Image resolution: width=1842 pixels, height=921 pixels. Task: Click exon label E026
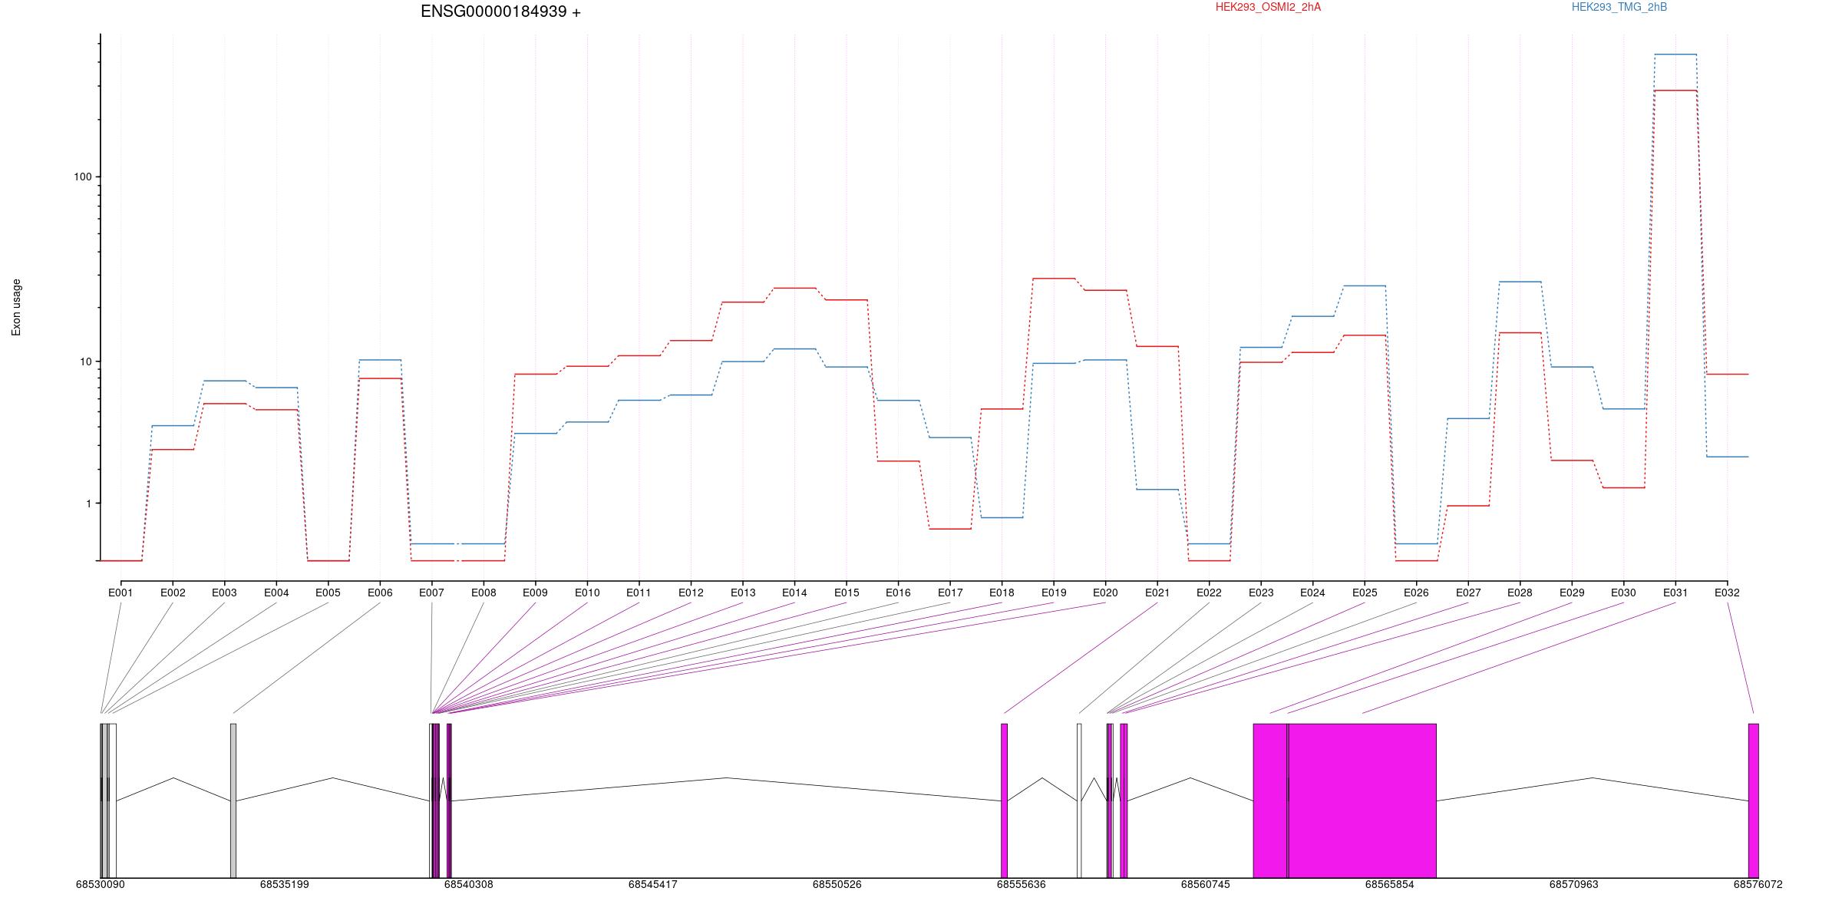click(x=1416, y=593)
